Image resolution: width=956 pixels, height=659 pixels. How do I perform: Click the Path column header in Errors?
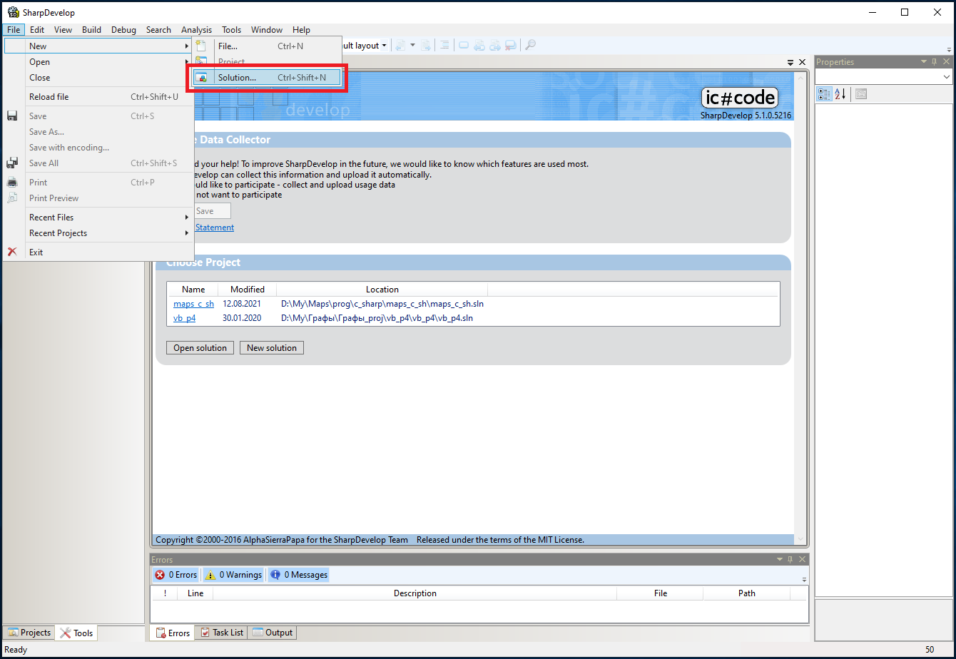747,593
